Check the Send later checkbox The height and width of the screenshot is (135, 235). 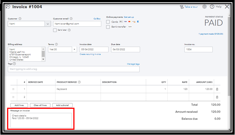point(55,30)
